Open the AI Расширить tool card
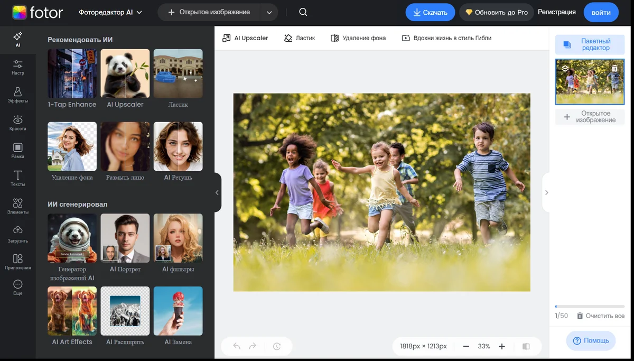 tap(125, 316)
